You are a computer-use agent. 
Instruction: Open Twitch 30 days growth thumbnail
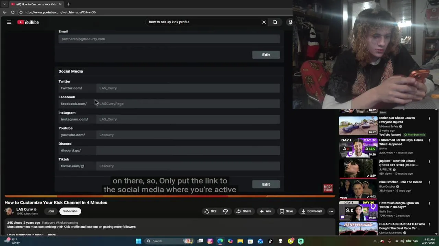[358, 210]
